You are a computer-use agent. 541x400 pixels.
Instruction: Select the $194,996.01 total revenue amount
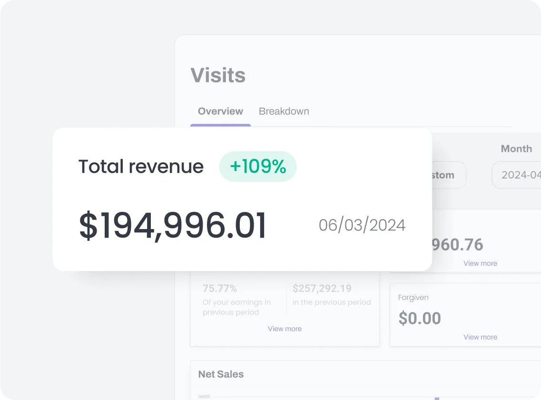[173, 225]
